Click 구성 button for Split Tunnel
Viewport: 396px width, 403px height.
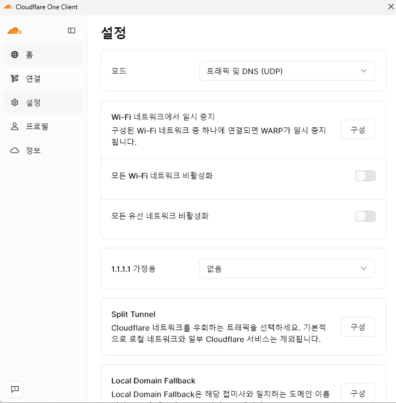(358, 327)
